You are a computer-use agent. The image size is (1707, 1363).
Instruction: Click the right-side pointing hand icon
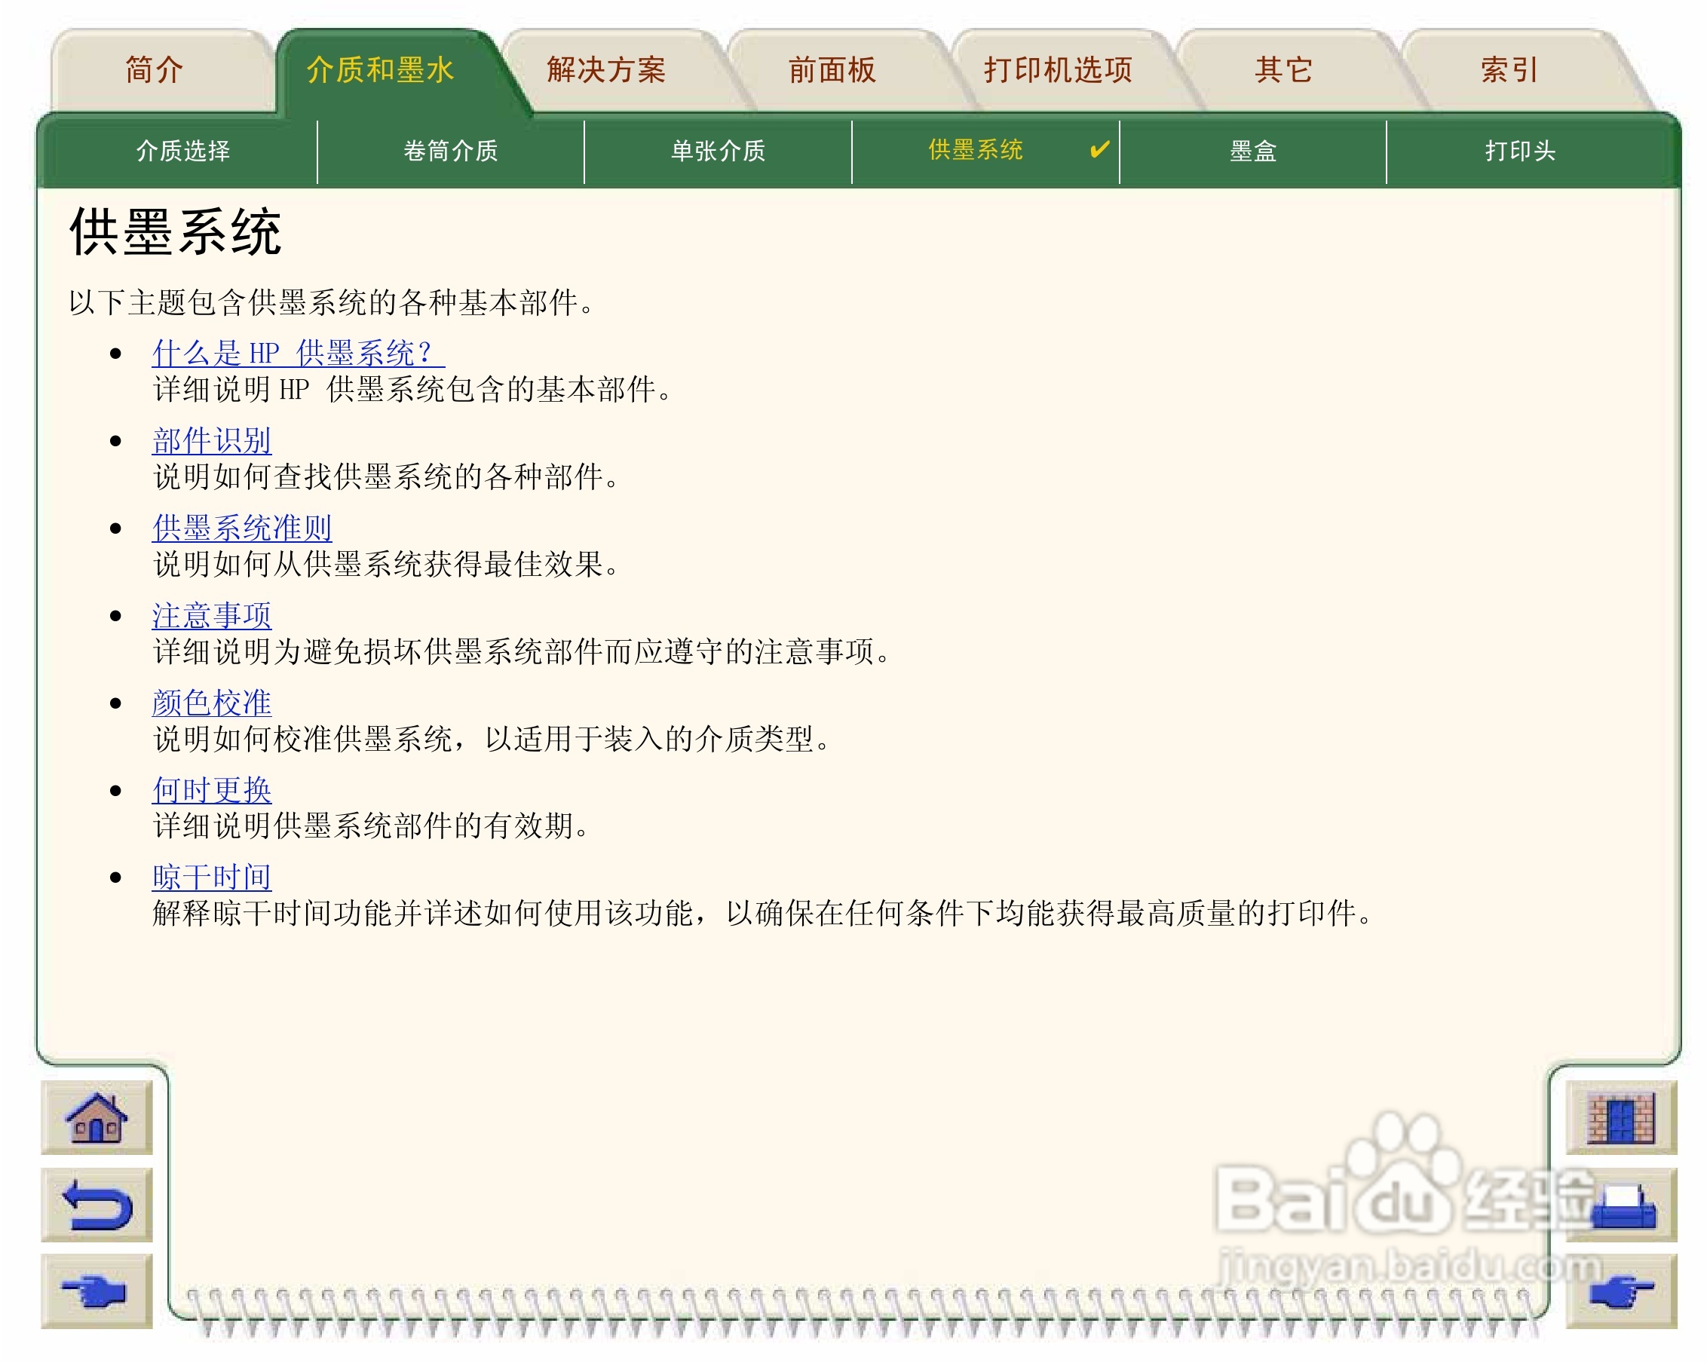(1621, 1293)
